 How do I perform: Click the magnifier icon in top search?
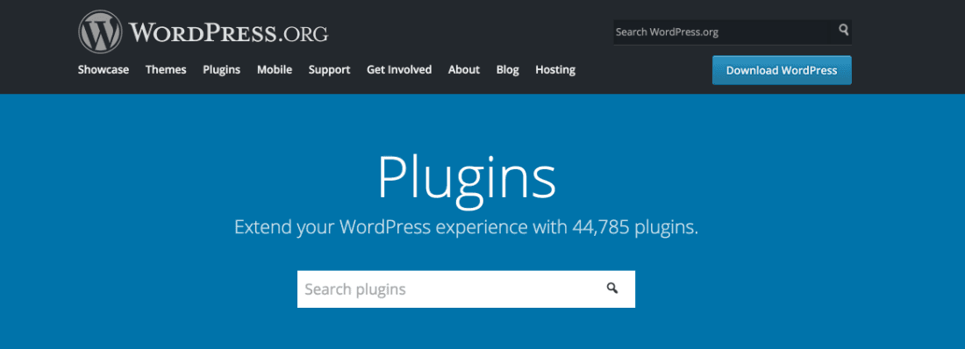click(843, 30)
